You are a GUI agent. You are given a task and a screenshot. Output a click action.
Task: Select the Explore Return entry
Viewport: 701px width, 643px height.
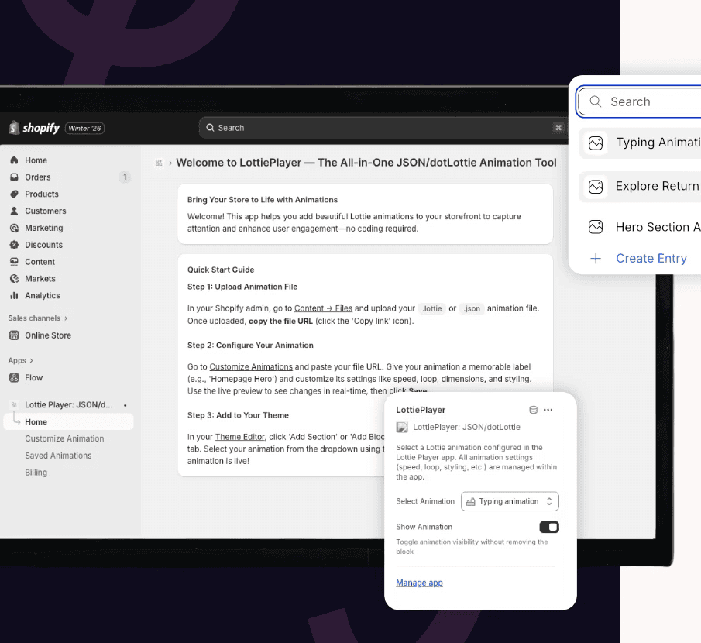641,187
